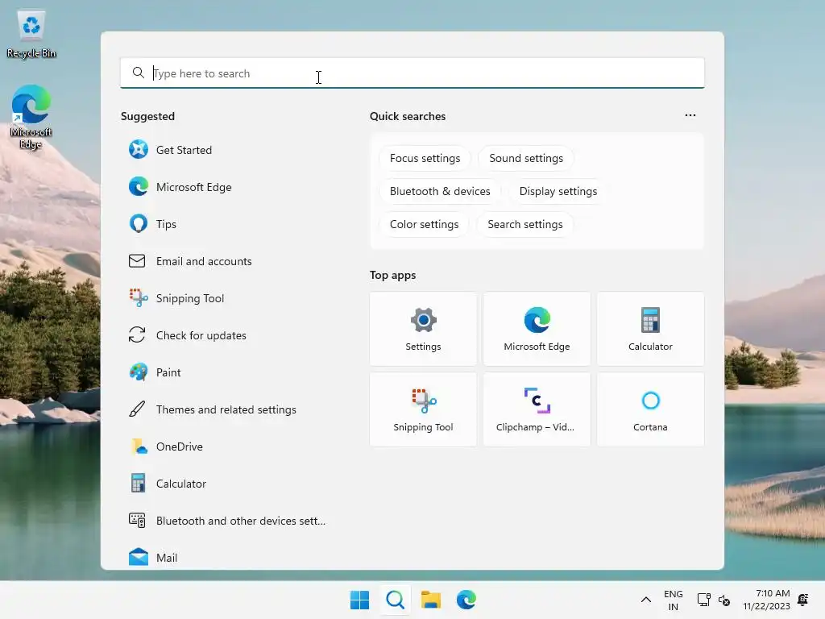Open Snipping Tool tile in Top apps

coord(423,409)
